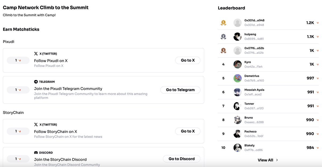Click the silver second-place medal icon
Screen dimensions: 322x167
[x=223, y=37]
